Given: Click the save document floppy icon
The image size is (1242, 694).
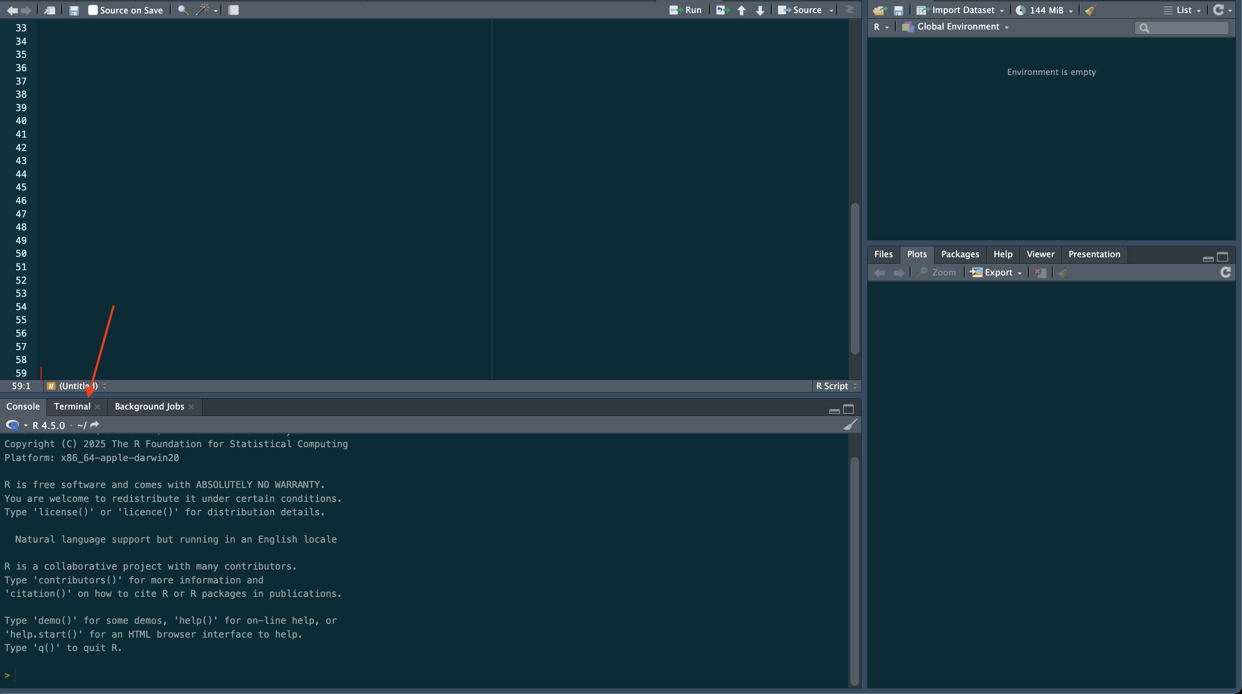Looking at the screenshot, I should 74,10.
